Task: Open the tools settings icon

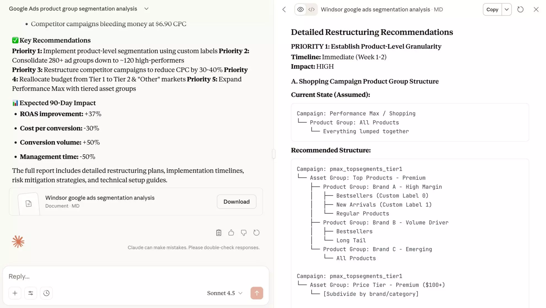Action: click(31, 293)
